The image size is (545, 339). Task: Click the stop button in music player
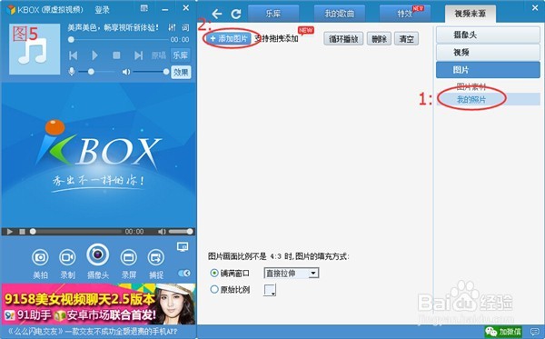point(116,55)
